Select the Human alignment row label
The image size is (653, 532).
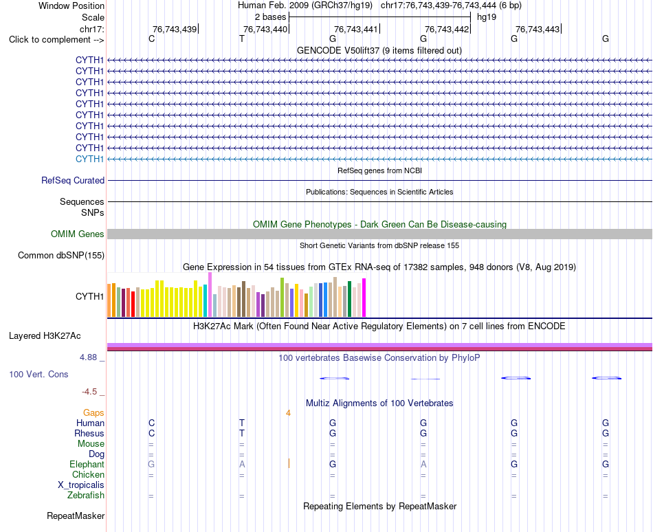[x=90, y=423]
